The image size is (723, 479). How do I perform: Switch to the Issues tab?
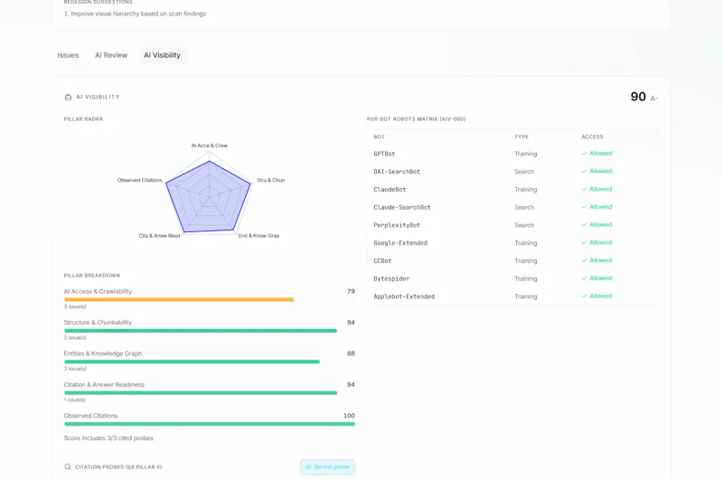(x=68, y=55)
